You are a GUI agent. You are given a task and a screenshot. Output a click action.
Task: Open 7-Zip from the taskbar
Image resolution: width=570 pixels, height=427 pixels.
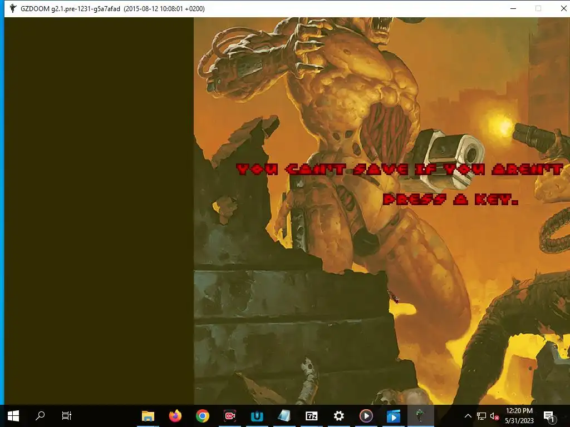(312, 416)
